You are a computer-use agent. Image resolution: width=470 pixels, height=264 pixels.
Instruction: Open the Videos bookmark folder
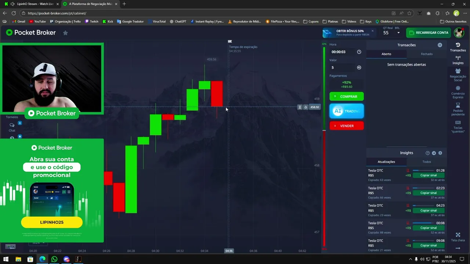pyautogui.click(x=349, y=21)
